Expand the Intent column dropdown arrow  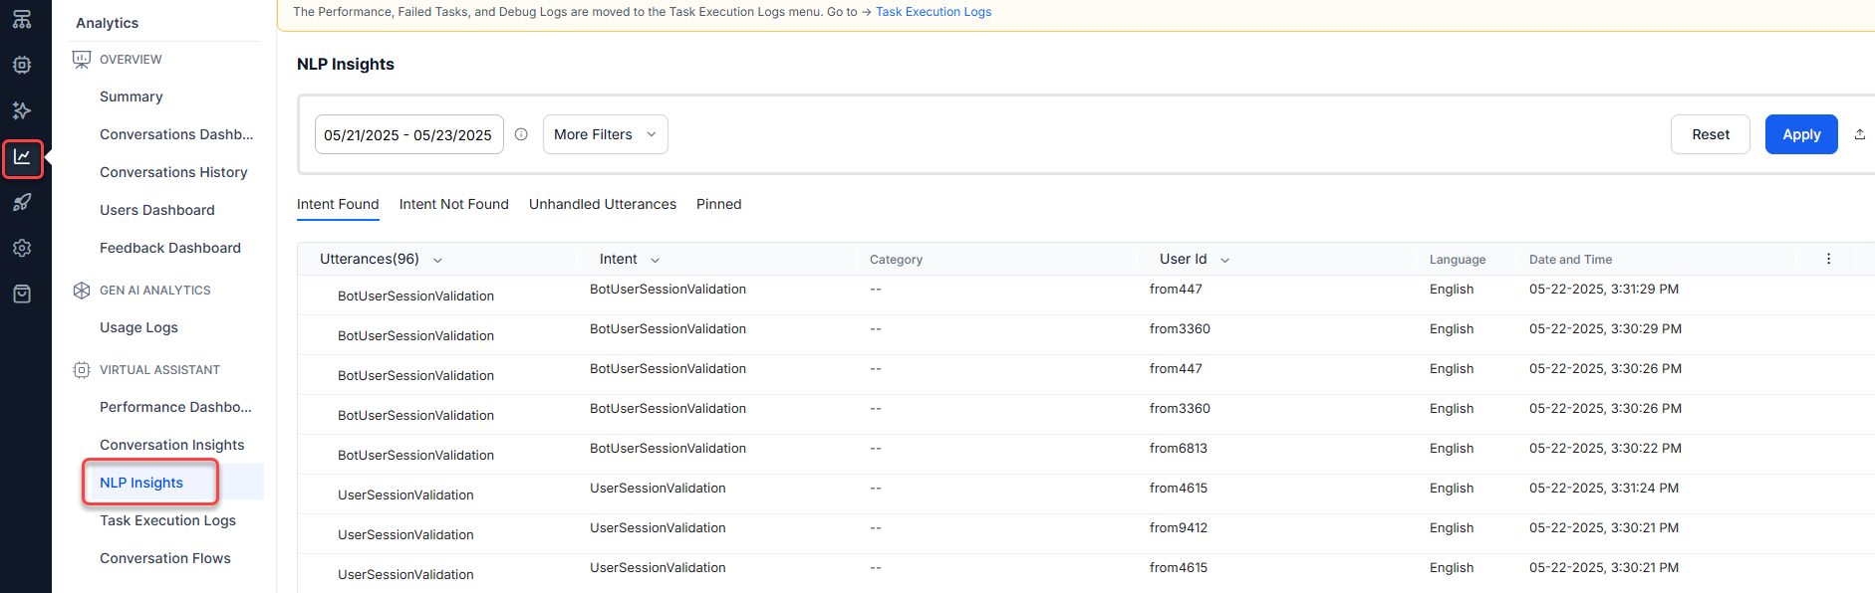[655, 260]
